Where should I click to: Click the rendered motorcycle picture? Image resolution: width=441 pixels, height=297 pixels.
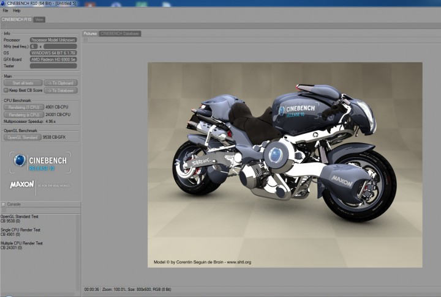(x=285, y=165)
